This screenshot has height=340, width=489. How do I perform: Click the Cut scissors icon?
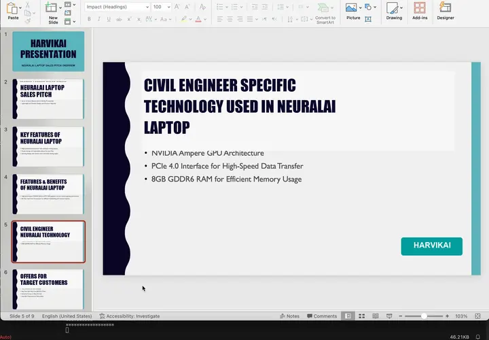(x=27, y=4)
